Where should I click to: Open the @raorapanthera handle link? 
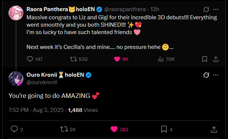pyautogui.click(x=125, y=9)
